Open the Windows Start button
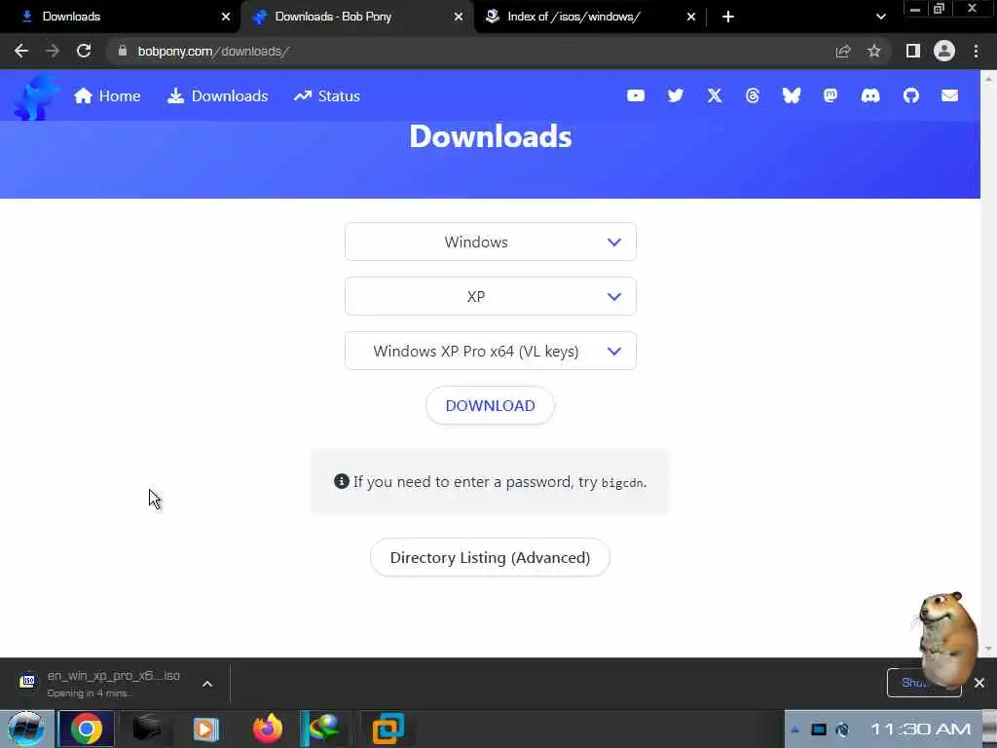997x748 pixels. 26,729
